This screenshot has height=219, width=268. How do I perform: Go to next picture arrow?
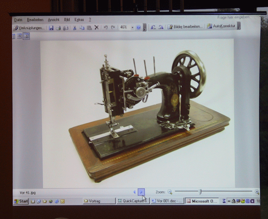click(x=141, y=192)
